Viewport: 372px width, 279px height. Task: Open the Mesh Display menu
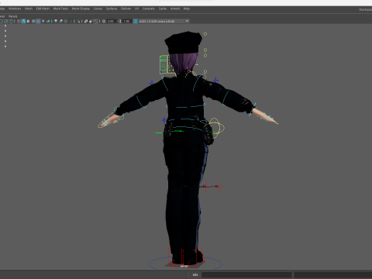point(81,9)
